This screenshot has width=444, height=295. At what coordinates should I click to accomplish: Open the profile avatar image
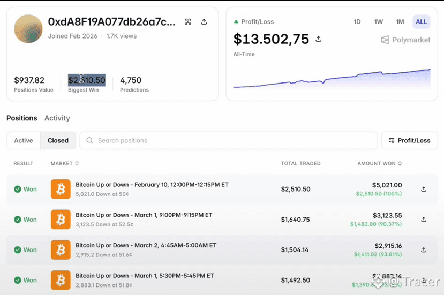click(x=28, y=29)
